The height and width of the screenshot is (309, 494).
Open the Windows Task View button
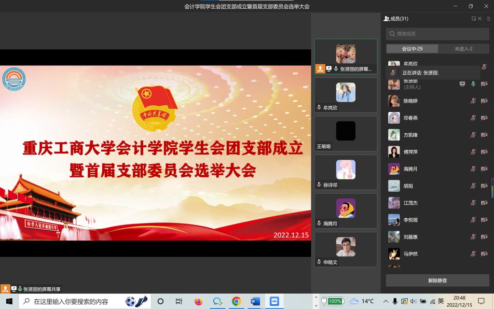179,301
